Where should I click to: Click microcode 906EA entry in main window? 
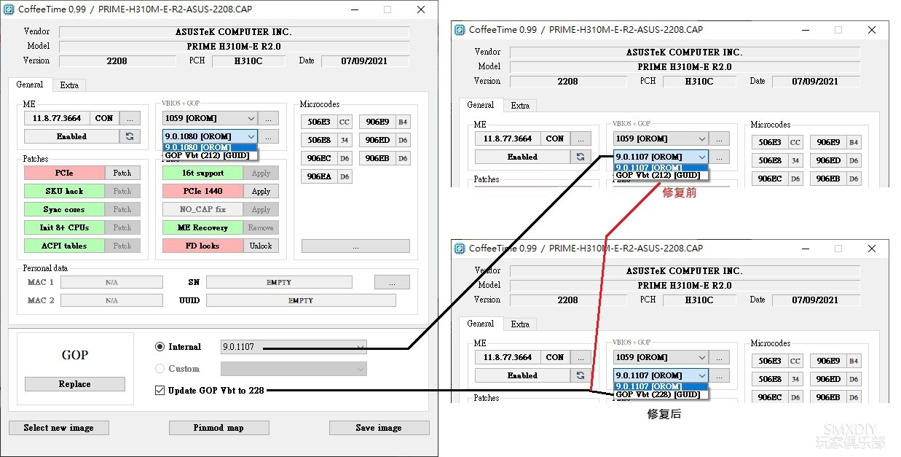point(319,176)
